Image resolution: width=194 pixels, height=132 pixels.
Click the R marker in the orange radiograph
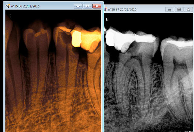10,17
